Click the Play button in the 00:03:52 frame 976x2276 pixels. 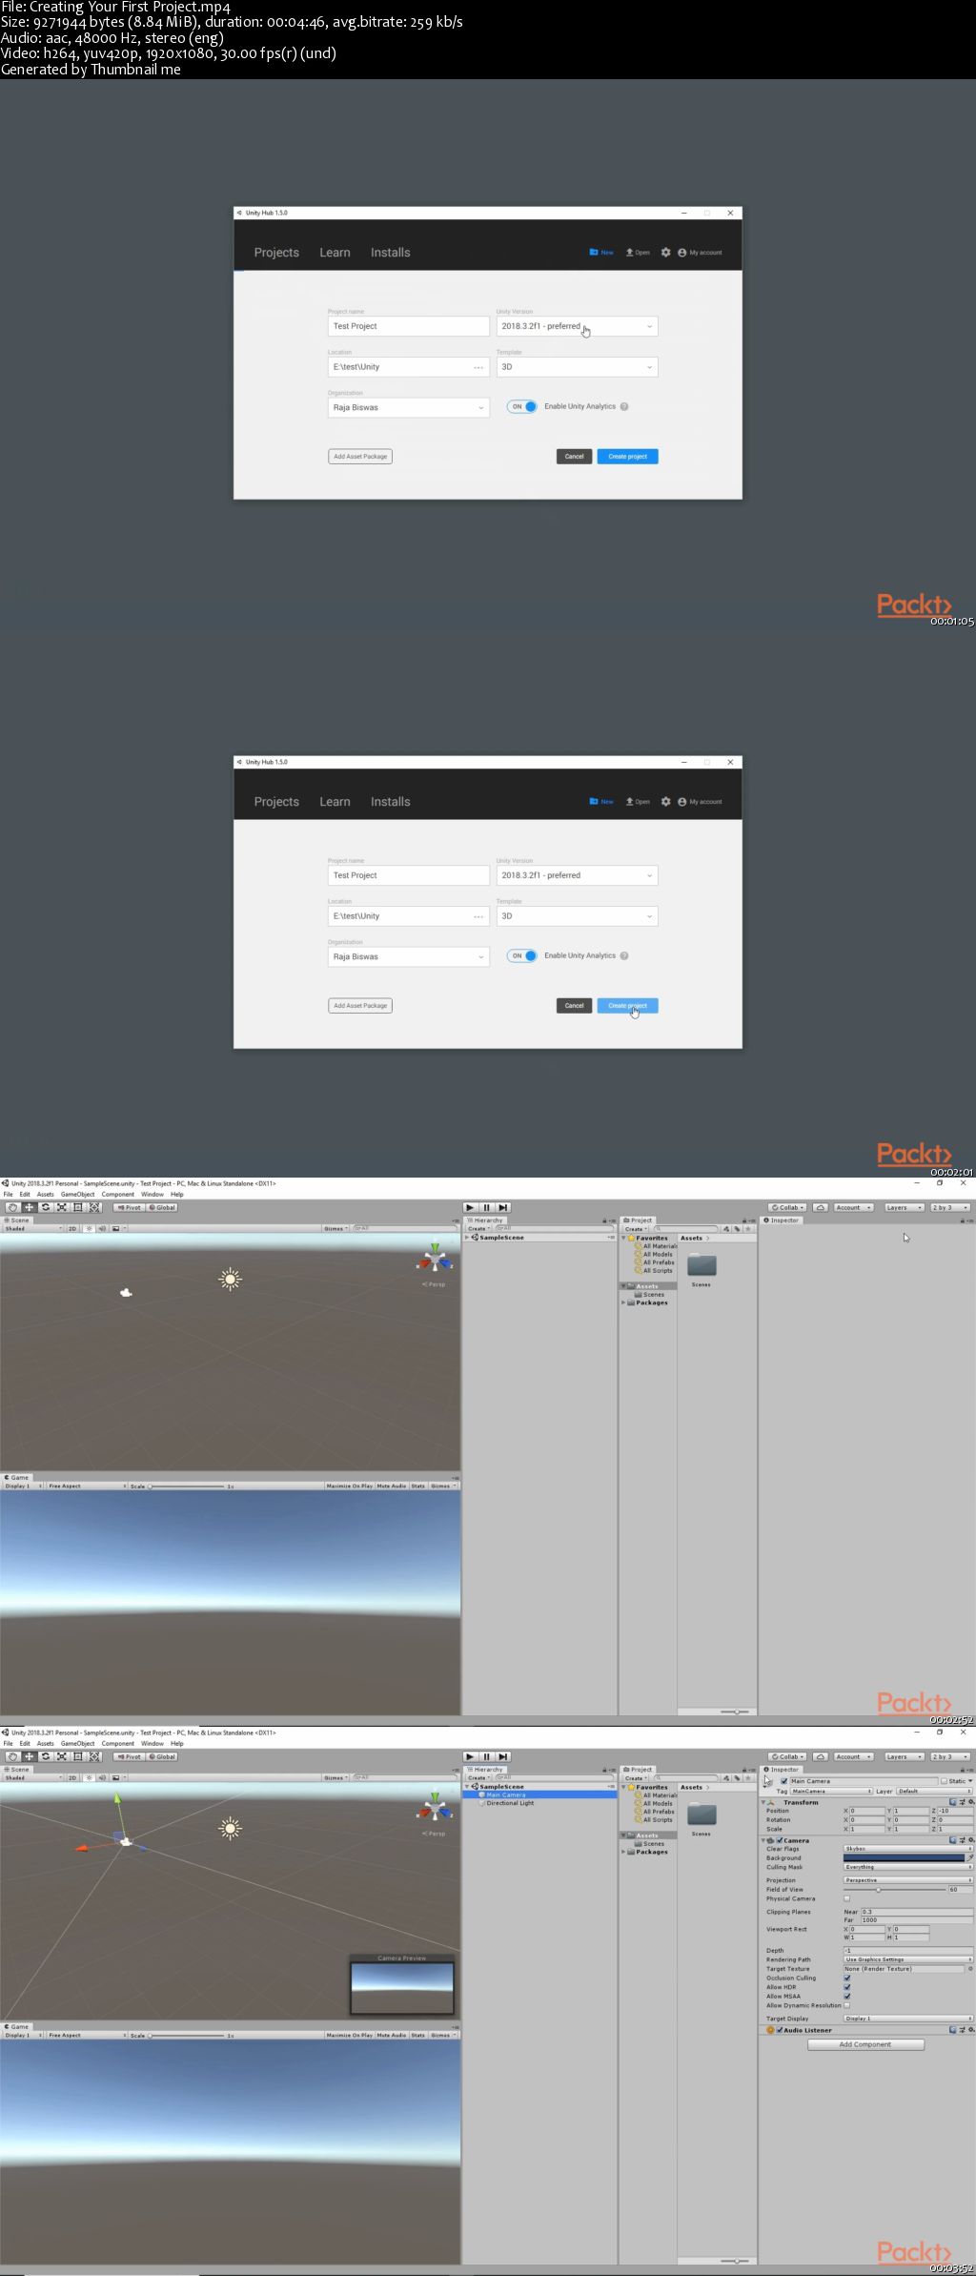tap(470, 1756)
